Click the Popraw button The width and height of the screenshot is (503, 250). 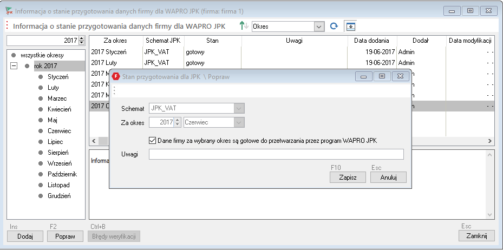click(x=65, y=236)
